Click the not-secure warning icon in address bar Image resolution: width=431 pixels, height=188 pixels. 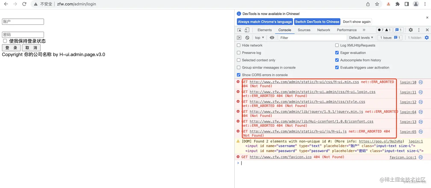click(36, 4)
